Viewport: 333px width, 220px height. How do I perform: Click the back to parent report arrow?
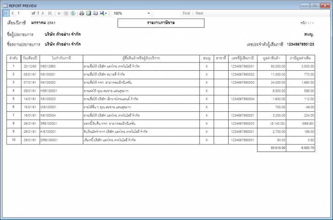59,13
